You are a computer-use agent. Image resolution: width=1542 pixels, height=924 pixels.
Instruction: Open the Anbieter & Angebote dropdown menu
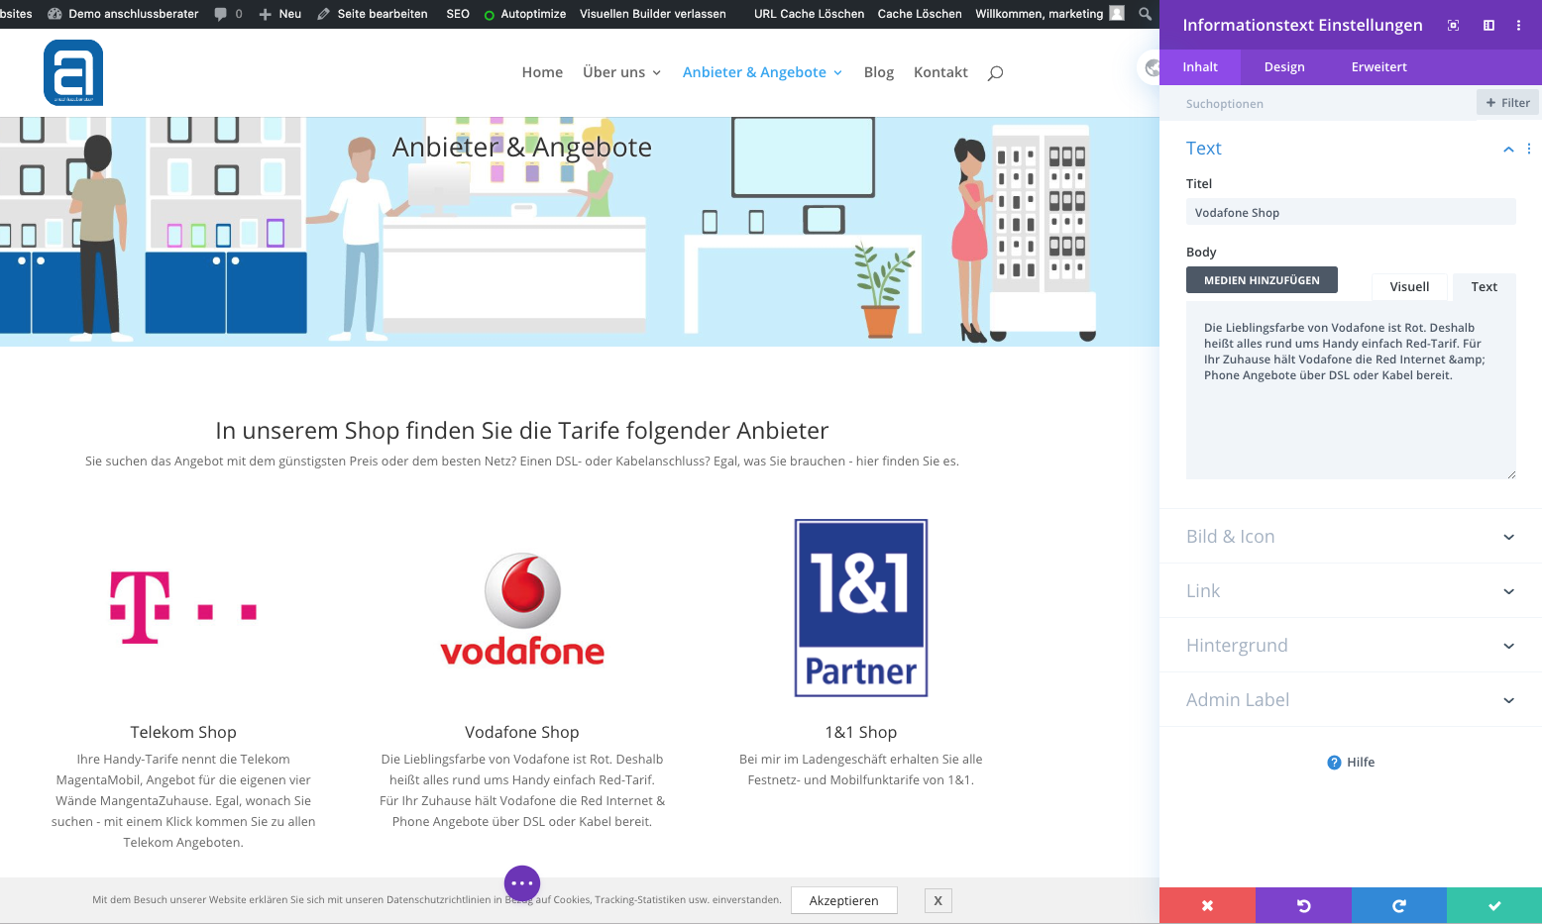762,72
